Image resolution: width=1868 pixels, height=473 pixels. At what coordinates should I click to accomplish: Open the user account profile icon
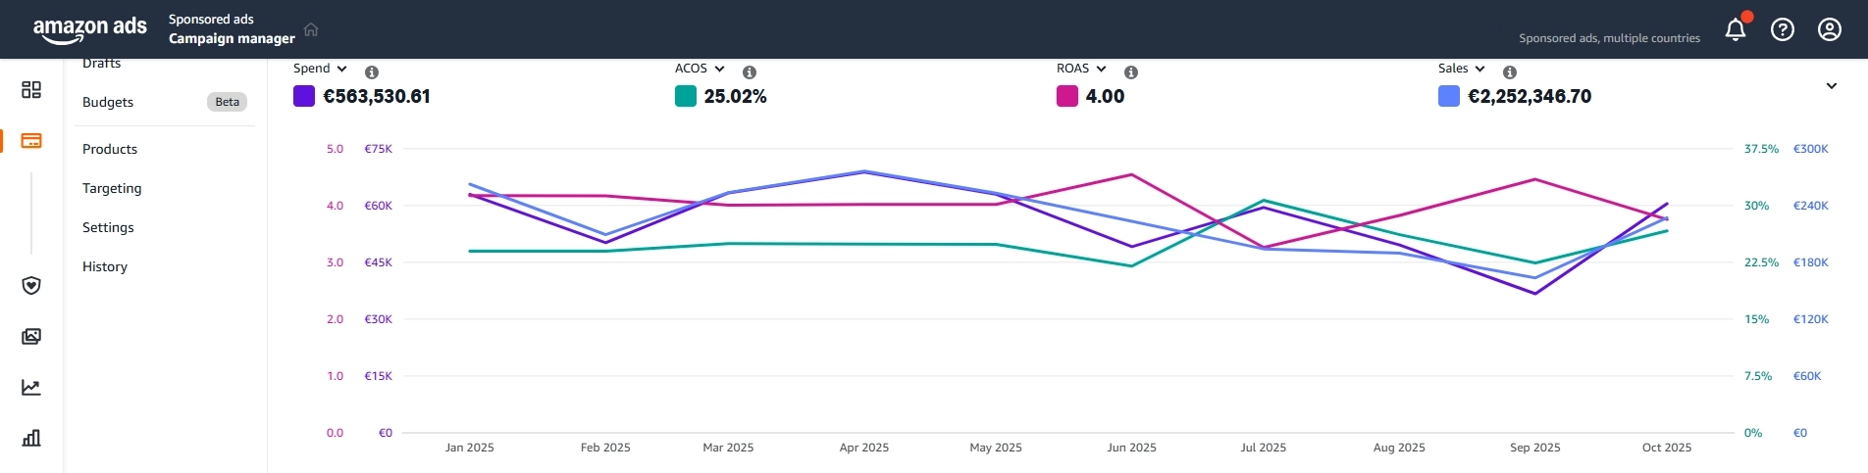[1830, 29]
